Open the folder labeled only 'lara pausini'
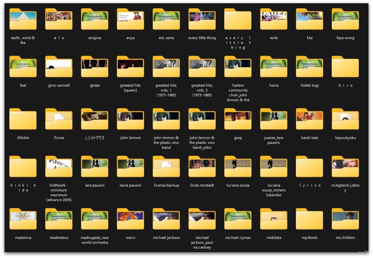This screenshot has height=258, width=373. point(95,167)
